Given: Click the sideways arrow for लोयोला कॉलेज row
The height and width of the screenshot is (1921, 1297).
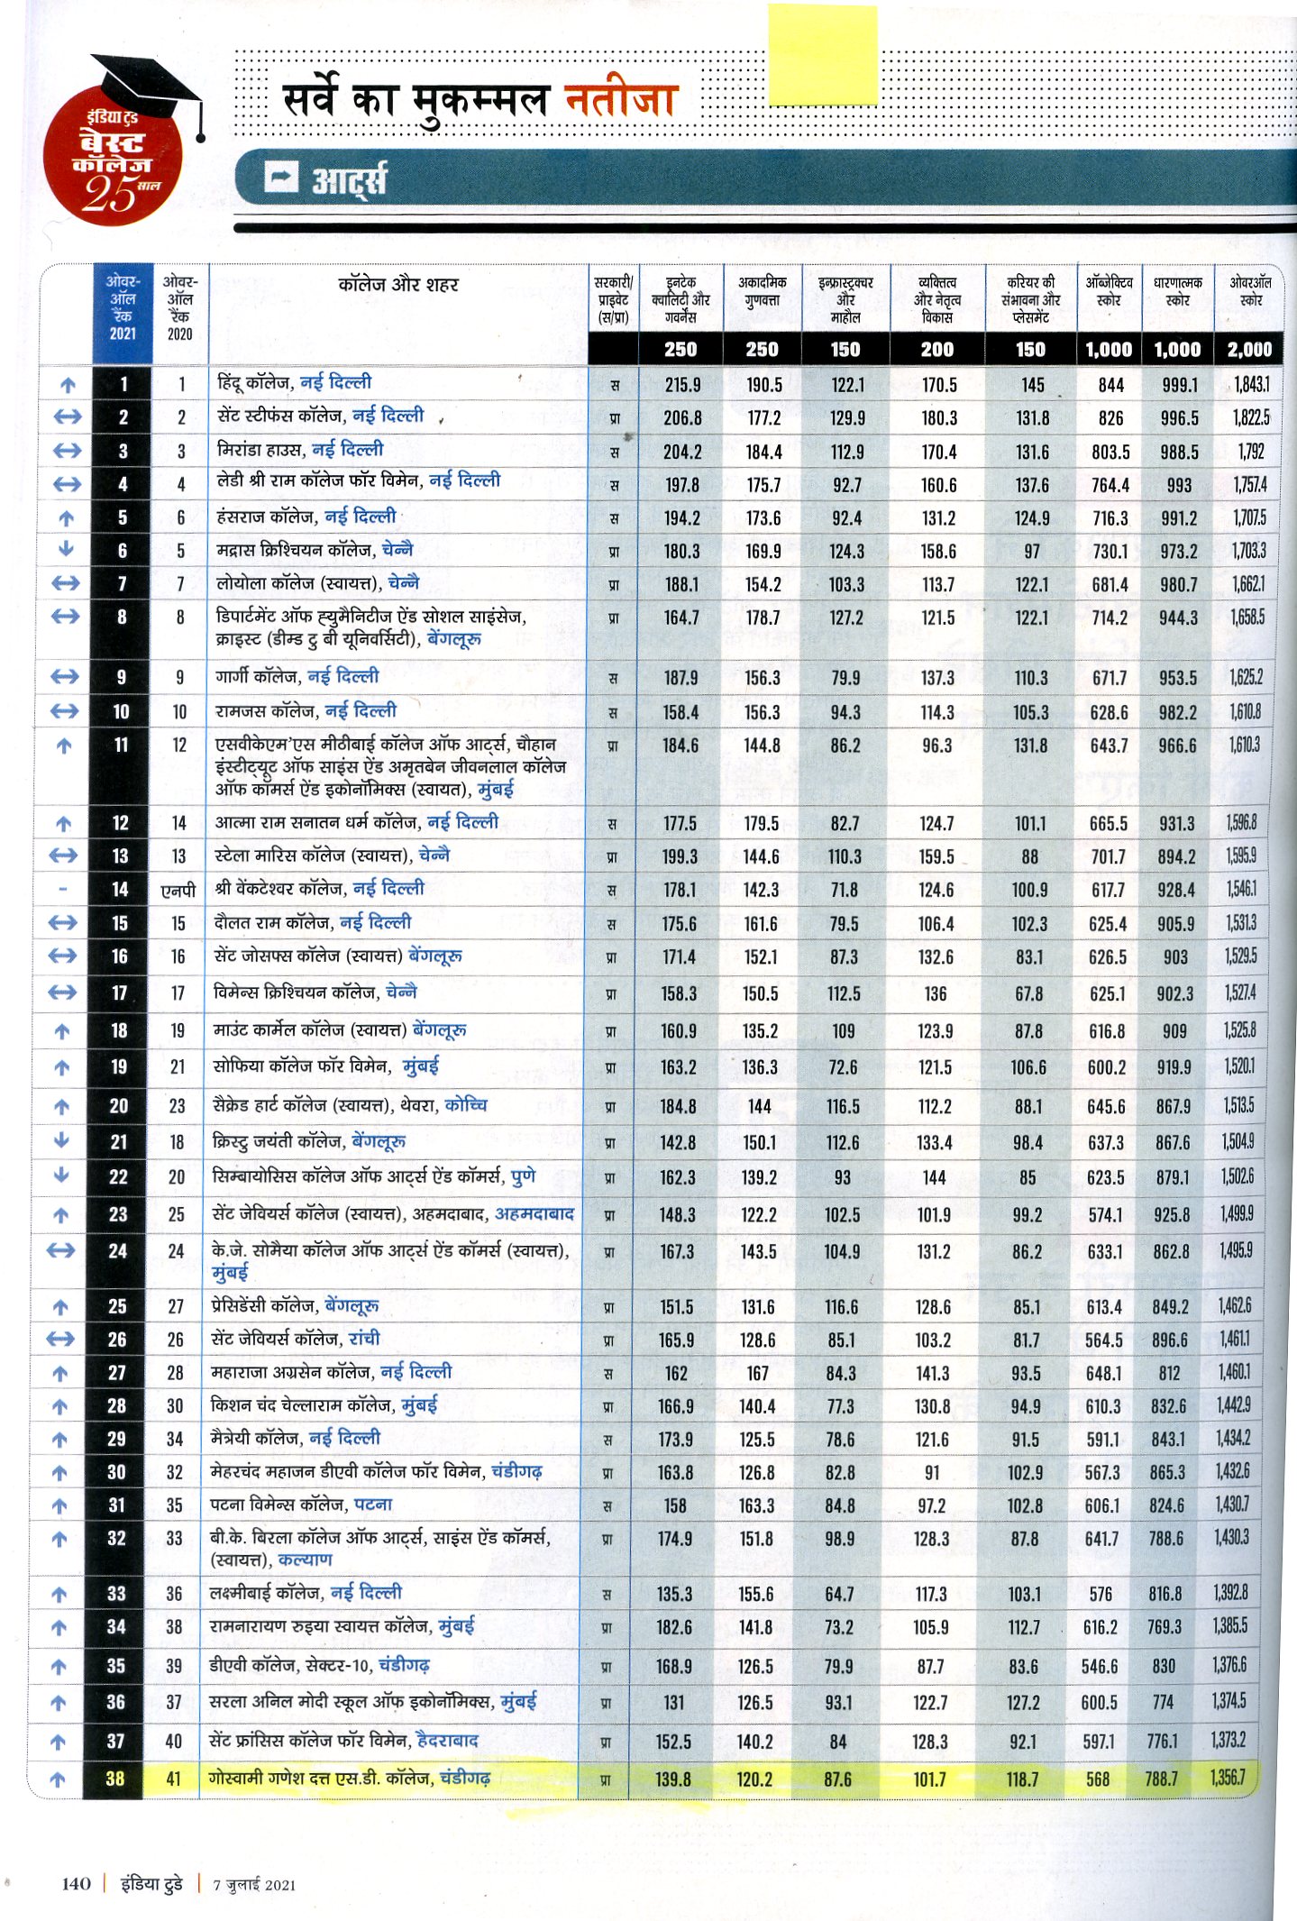Looking at the screenshot, I should (66, 583).
